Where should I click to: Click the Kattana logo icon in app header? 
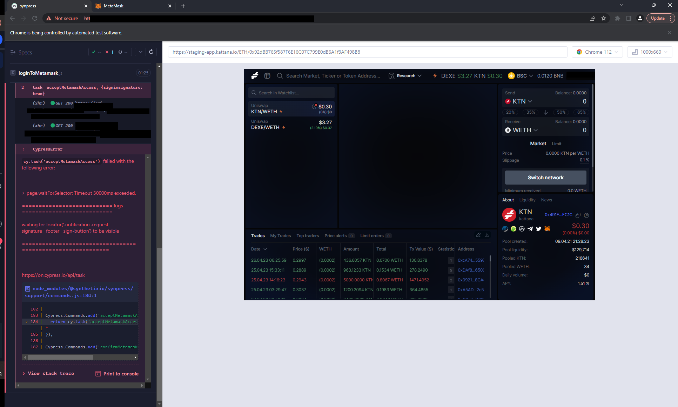click(x=255, y=76)
